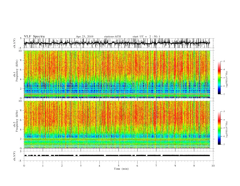Click the lower PSD color scale bar
Image resolution: width=240 pixels, height=186 pixels.
[x=219, y=128]
